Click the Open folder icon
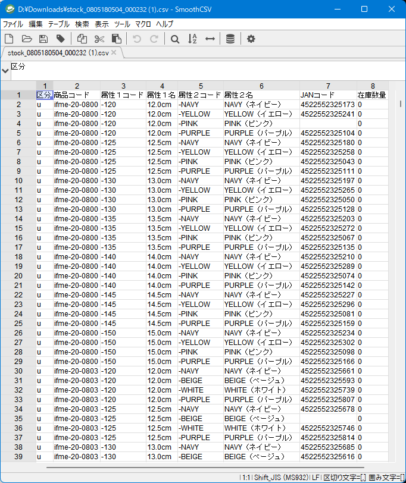 26,39
